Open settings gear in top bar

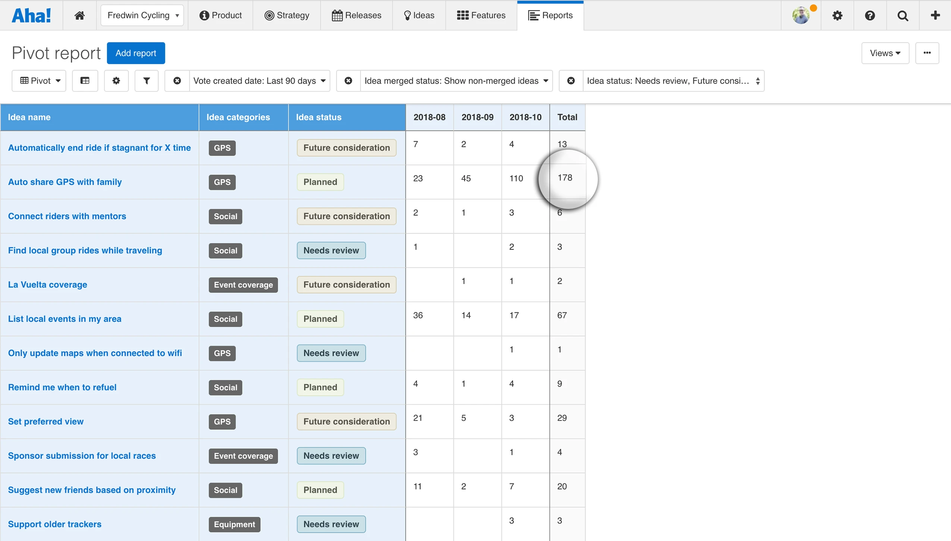point(837,15)
